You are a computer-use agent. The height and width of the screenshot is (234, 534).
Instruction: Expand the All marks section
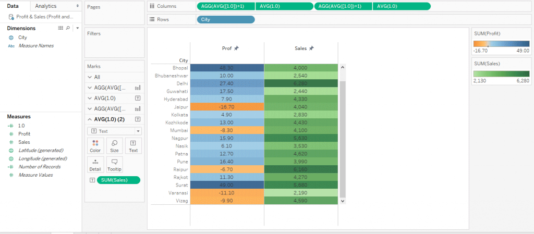[x=89, y=77]
